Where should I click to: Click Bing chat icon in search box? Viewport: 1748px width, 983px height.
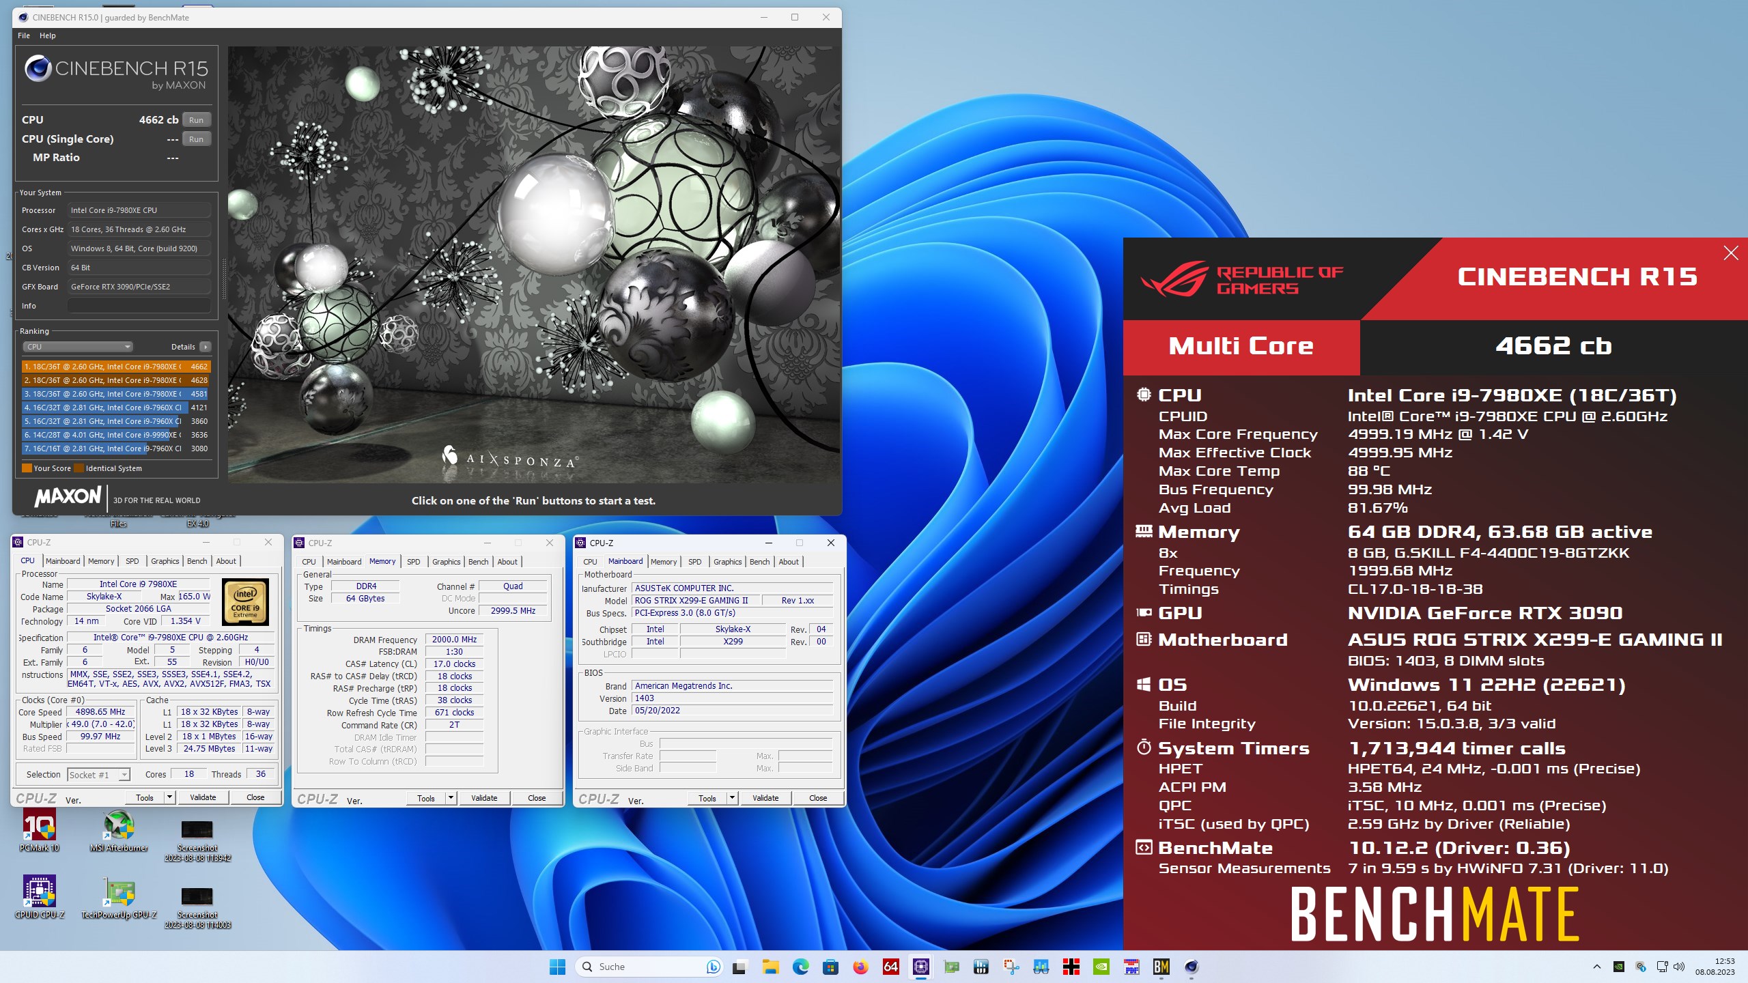[713, 967]
